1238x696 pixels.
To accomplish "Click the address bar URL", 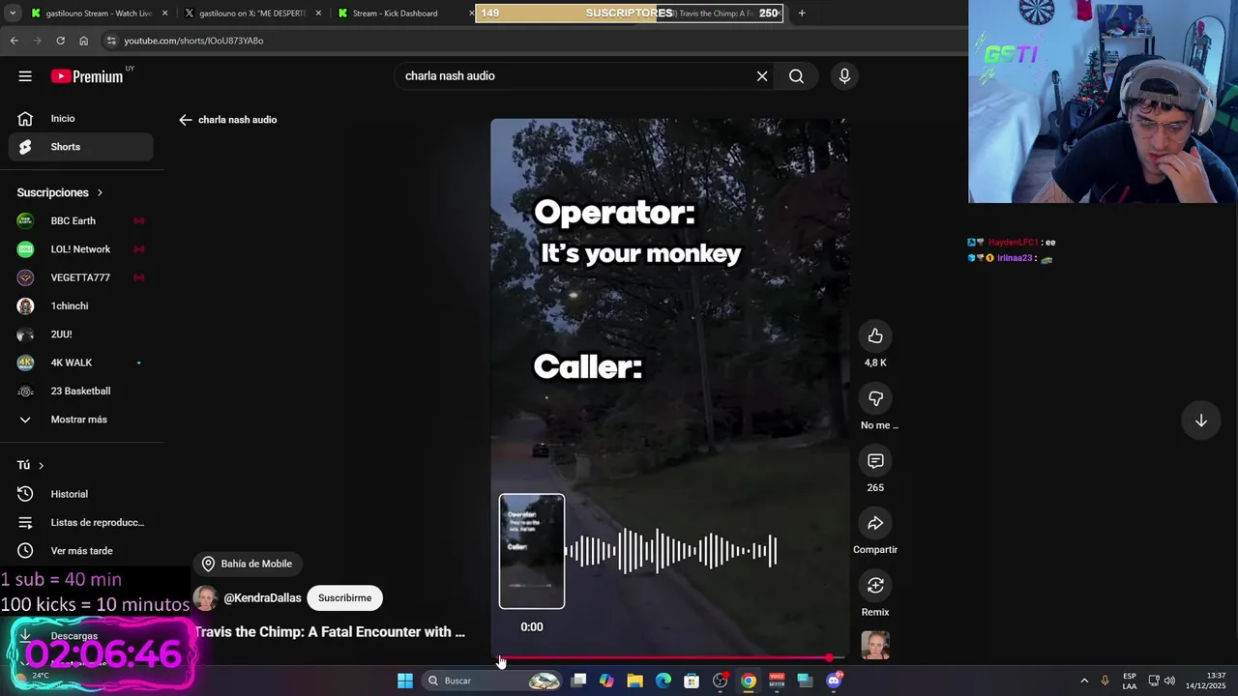I will [x=193, y=41].
